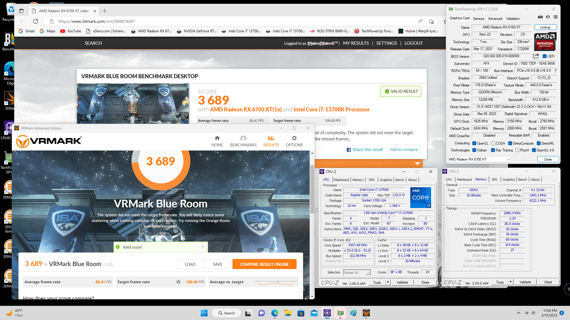Click bus interface question mark in GPU-Z
Image resolution: width=570 pixels, height=320 pixels.
[x=555, y=71]
